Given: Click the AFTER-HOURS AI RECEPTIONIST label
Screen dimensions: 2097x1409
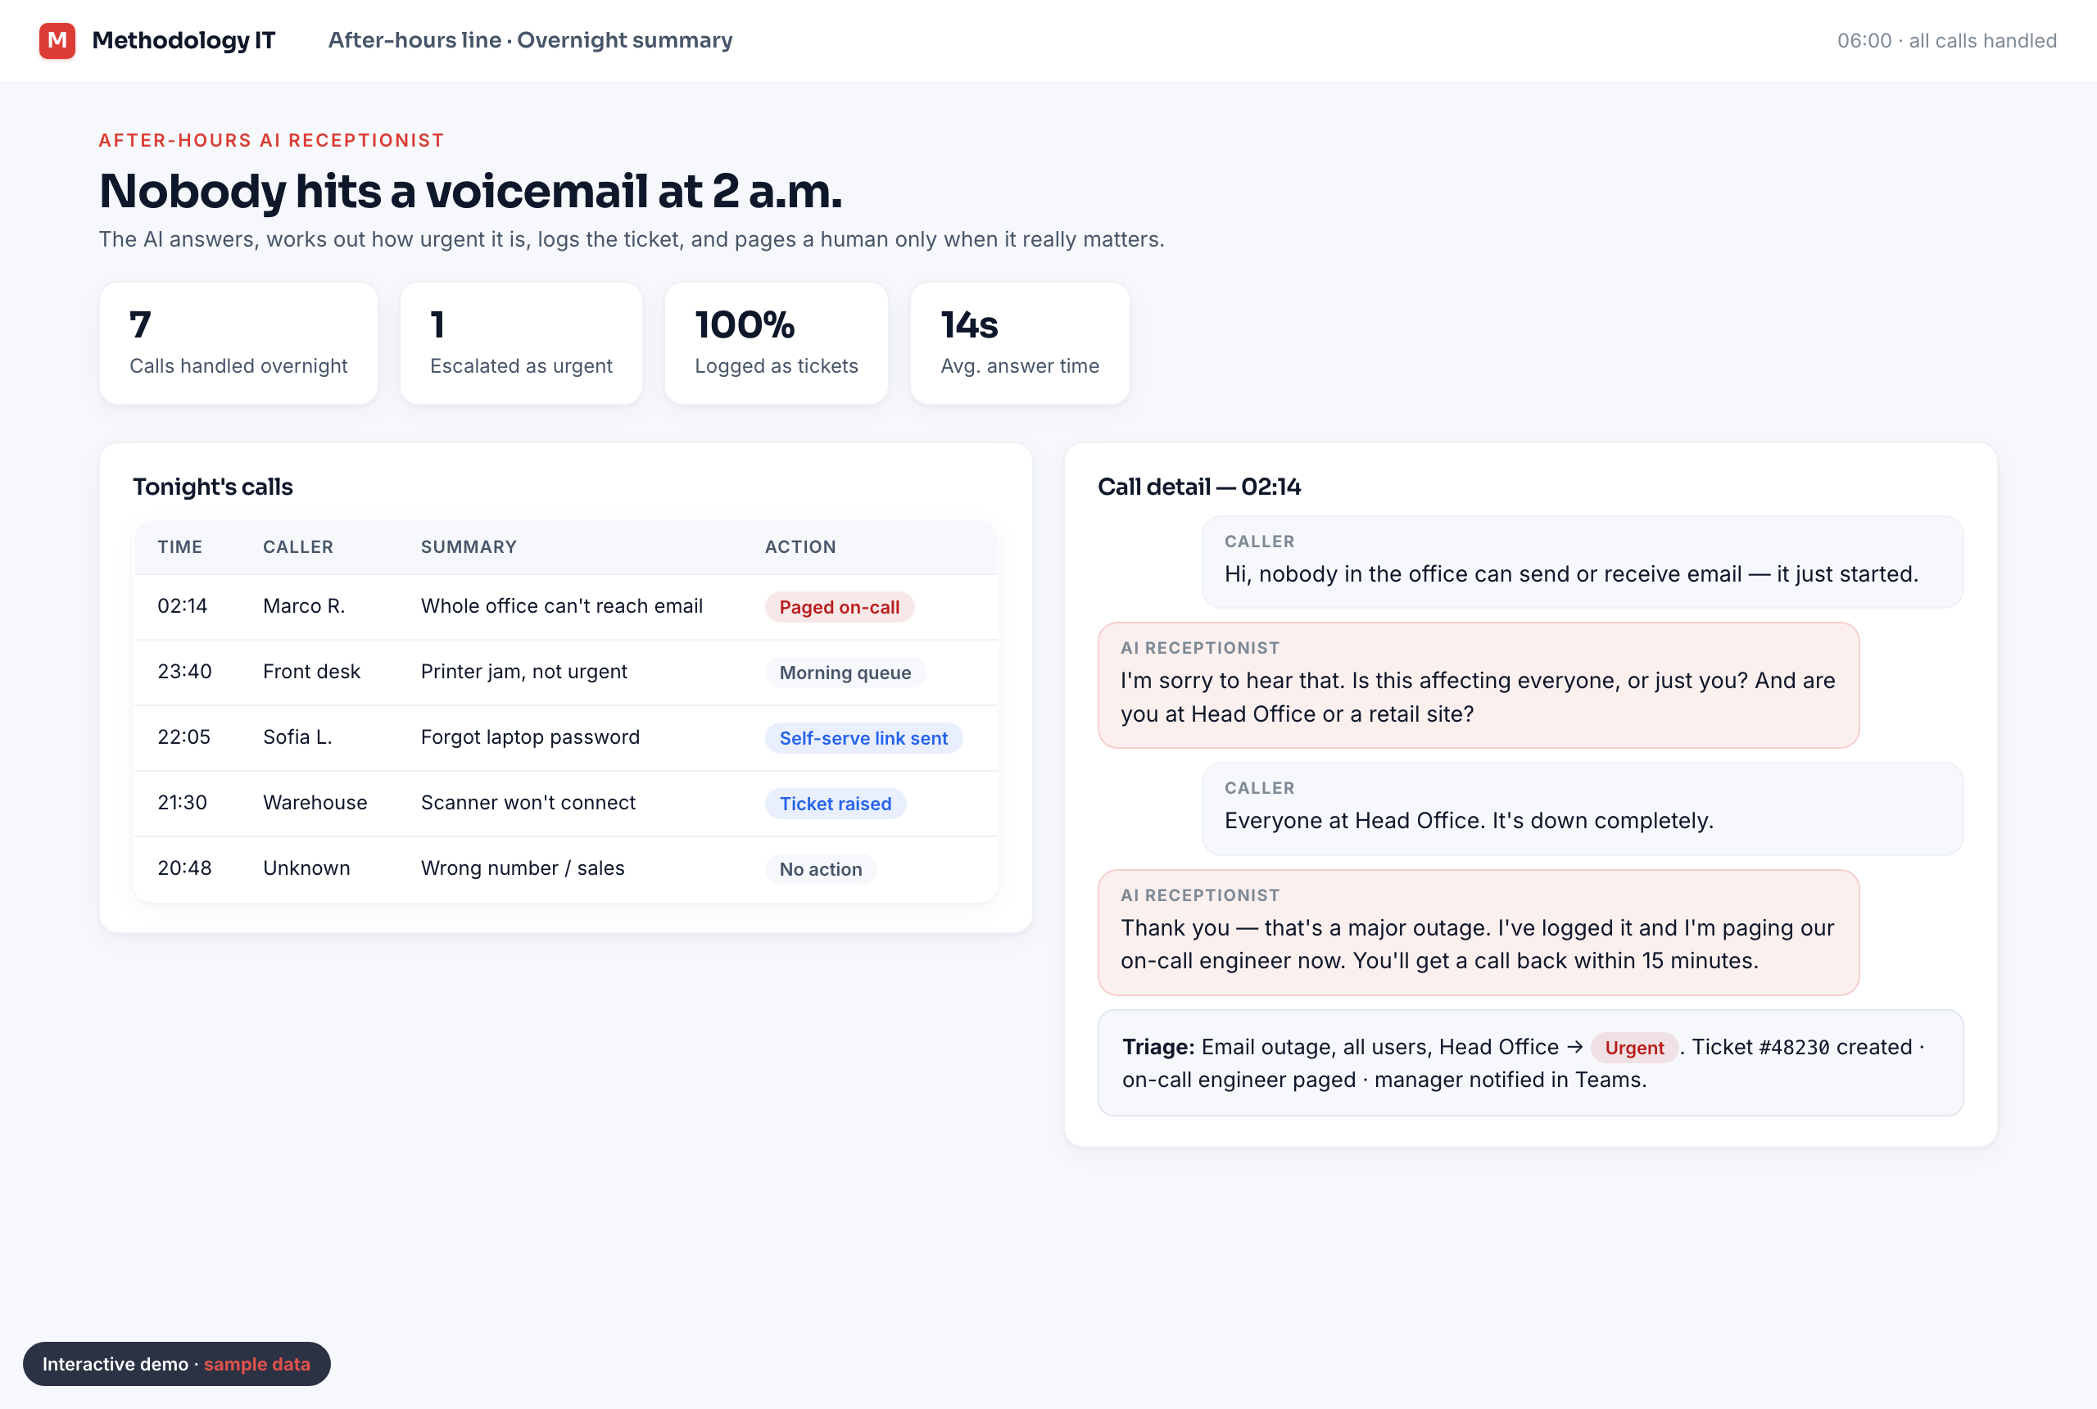Looking at the screenshot, I should (271, 140).
